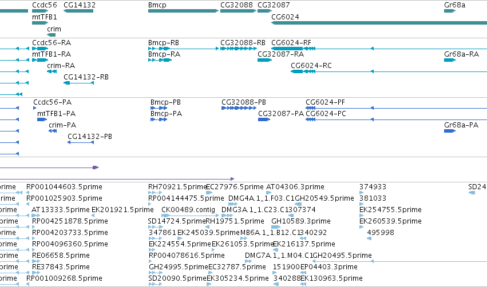The image size is (487, 287).
Task: Click transcript Bmcp-RA
Action: coord(164,54)
